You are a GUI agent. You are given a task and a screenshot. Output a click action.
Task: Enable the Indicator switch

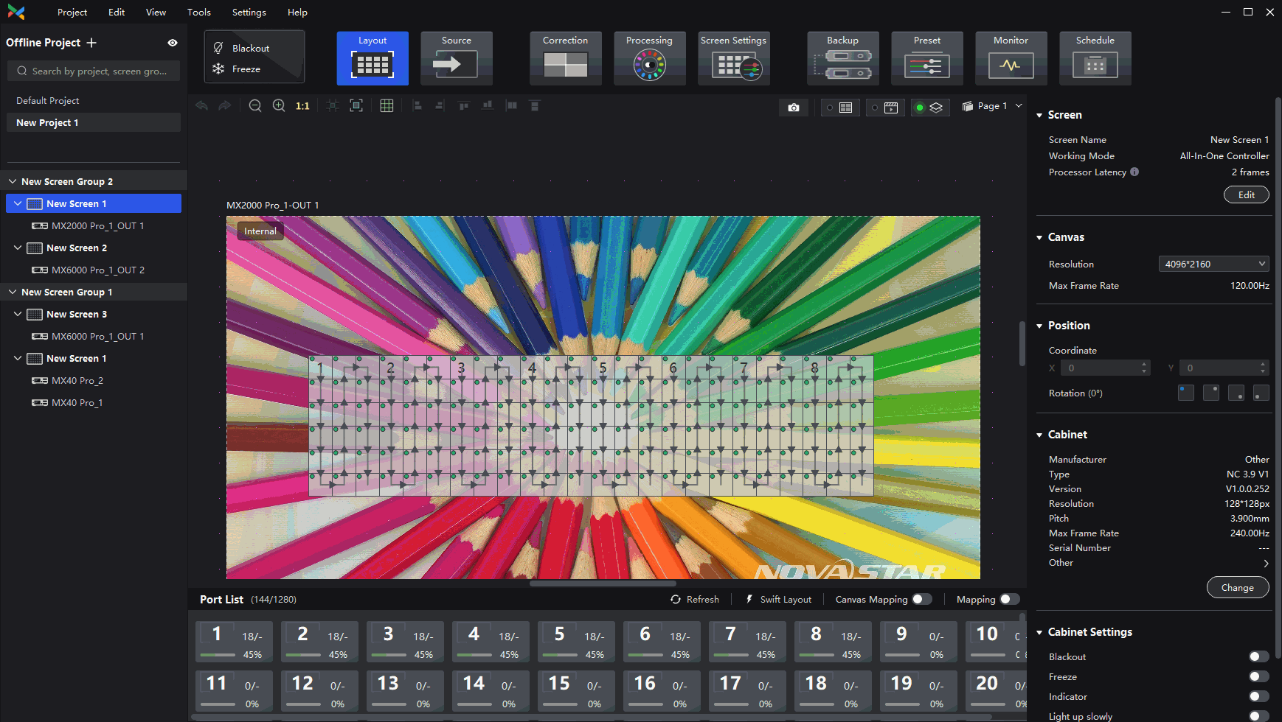1259,696
